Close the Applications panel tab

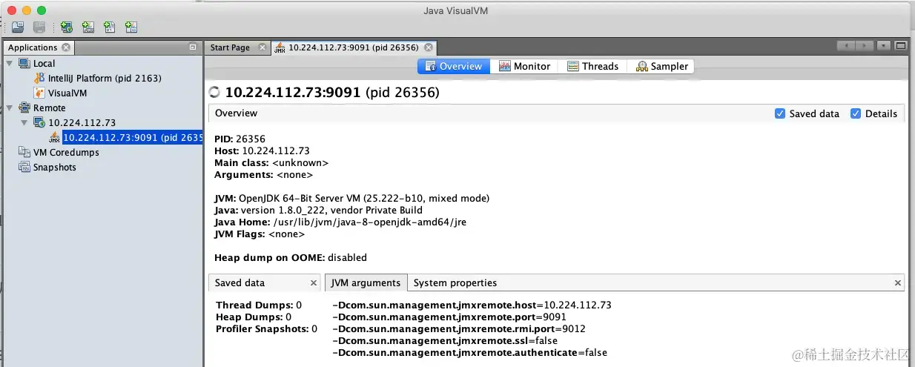pos(66,47)
